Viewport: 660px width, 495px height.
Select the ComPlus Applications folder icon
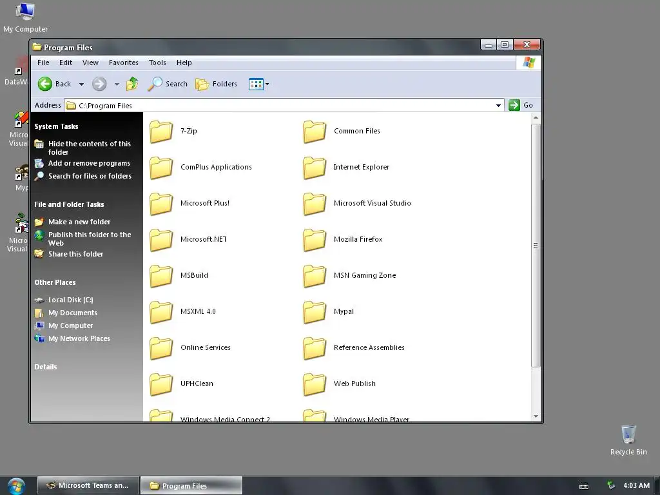(x=161, y=167)
